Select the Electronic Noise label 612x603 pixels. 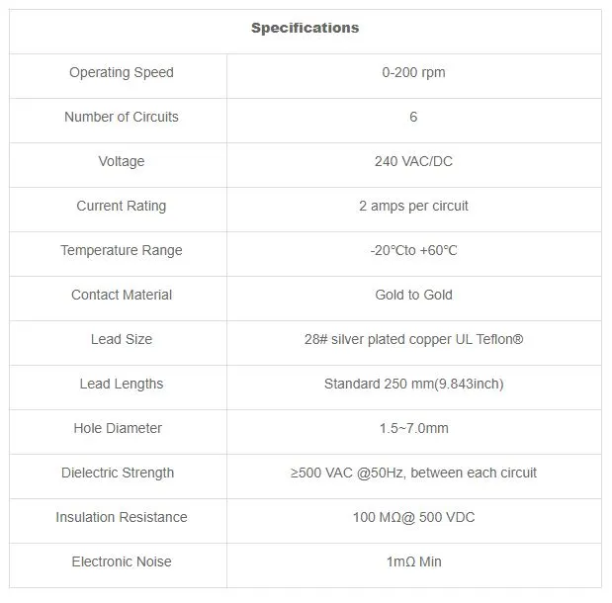[122, 561]
